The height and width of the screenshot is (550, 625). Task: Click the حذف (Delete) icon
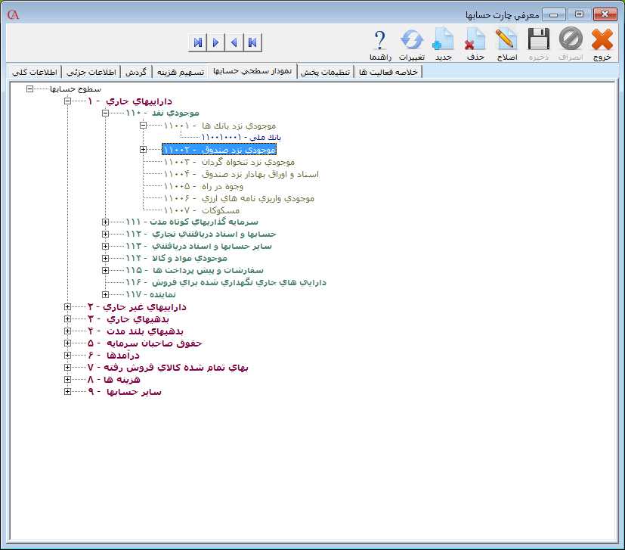click(x=475, y=44)
